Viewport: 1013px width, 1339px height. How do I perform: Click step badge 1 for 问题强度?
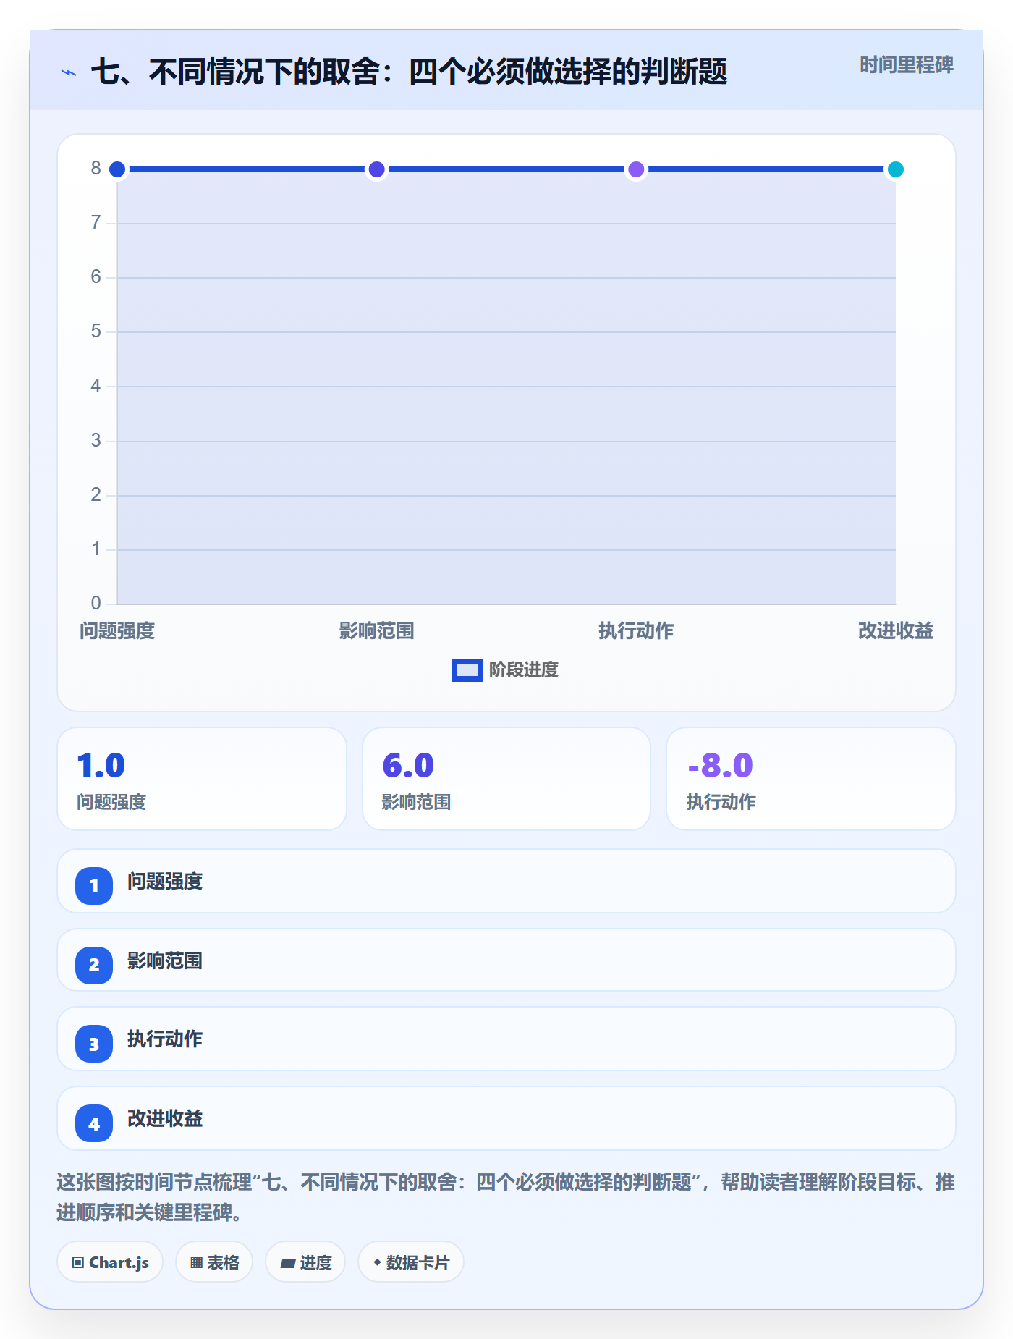tap(94, 886)
